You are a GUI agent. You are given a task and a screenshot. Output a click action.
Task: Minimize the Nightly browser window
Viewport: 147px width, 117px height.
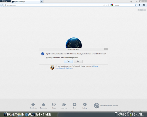click(x=137, y=1)
